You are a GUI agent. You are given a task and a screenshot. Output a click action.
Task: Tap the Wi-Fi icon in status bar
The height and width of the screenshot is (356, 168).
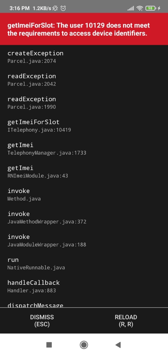tap(140, 8)
